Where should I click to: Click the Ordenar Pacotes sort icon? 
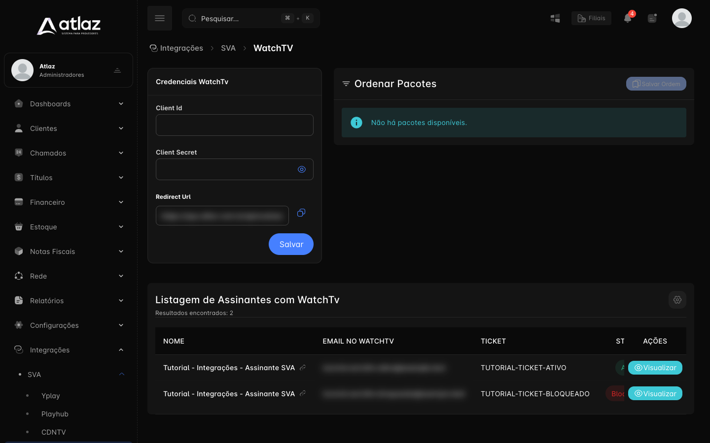pos(346,84)
